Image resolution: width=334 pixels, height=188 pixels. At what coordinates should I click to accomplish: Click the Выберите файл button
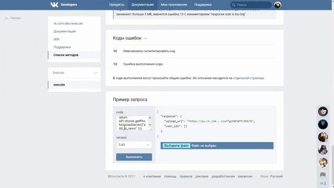pos(176,146)
